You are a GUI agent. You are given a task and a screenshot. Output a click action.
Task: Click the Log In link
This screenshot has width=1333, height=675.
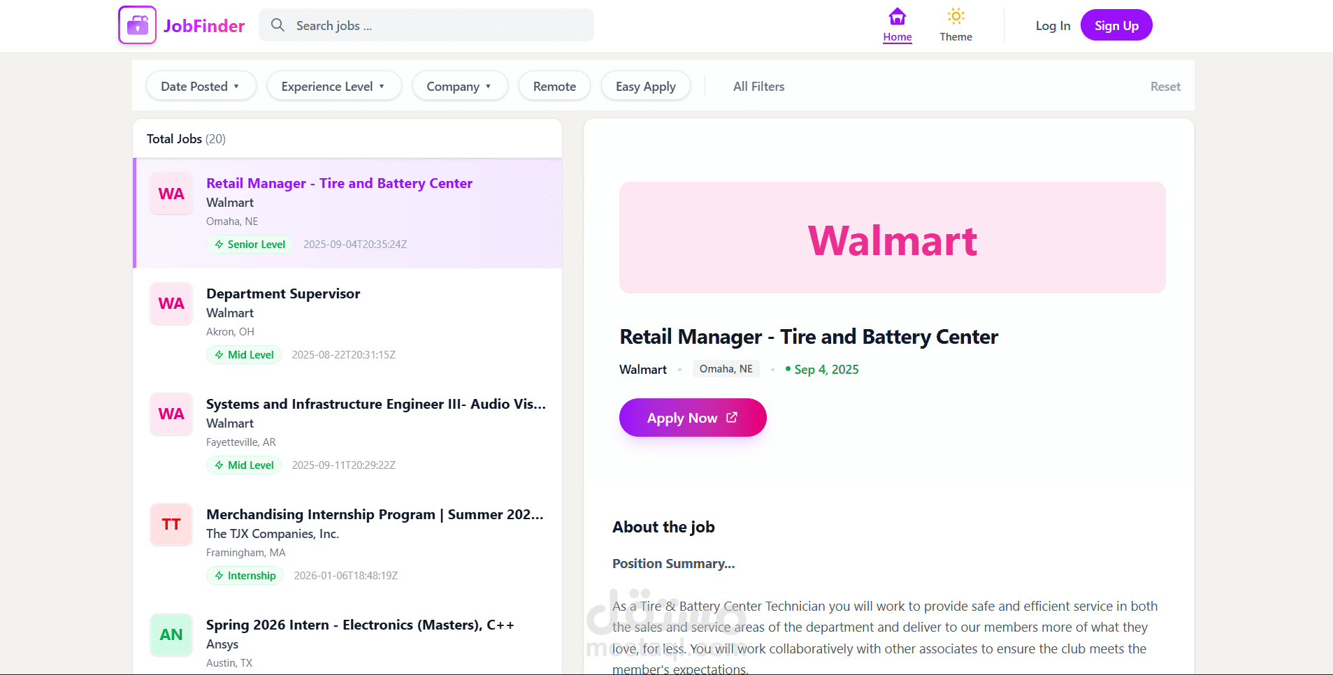[1053, 25]
